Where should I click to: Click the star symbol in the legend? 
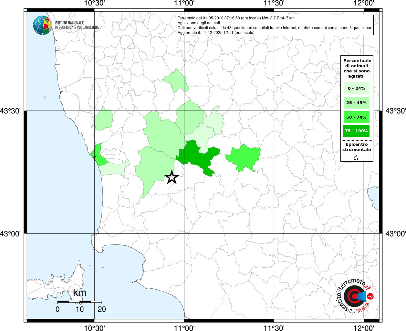click(356, 158)
